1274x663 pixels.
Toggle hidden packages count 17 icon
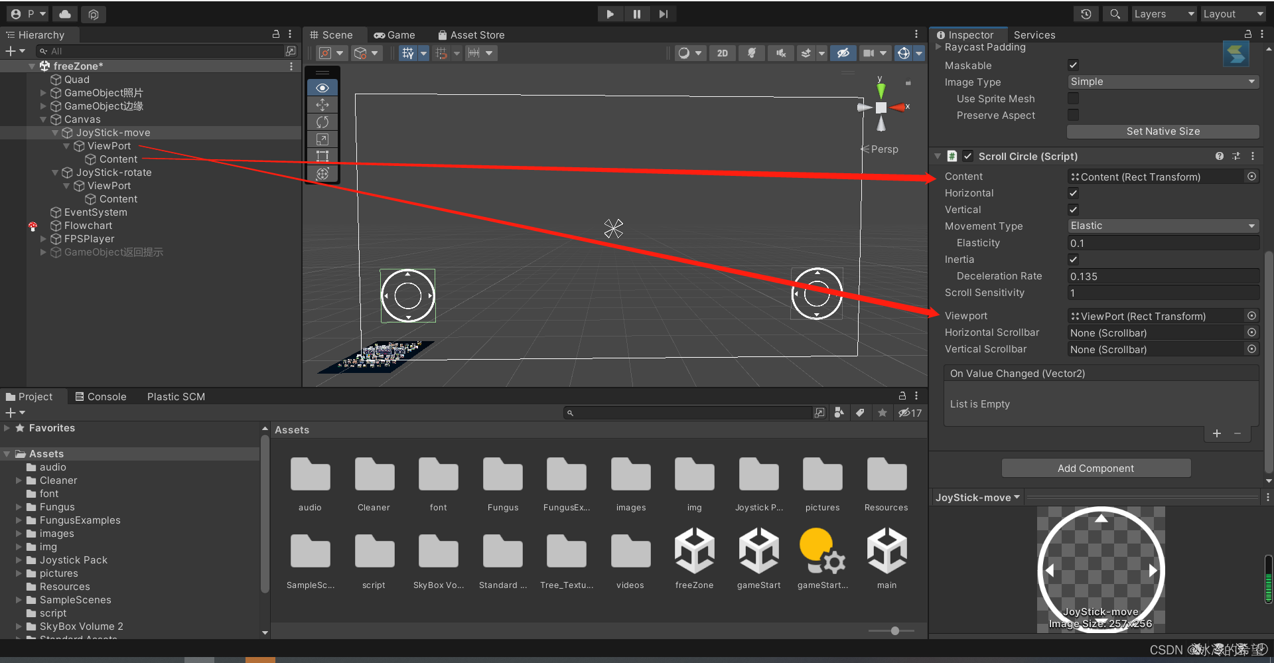tap(910, 413)
